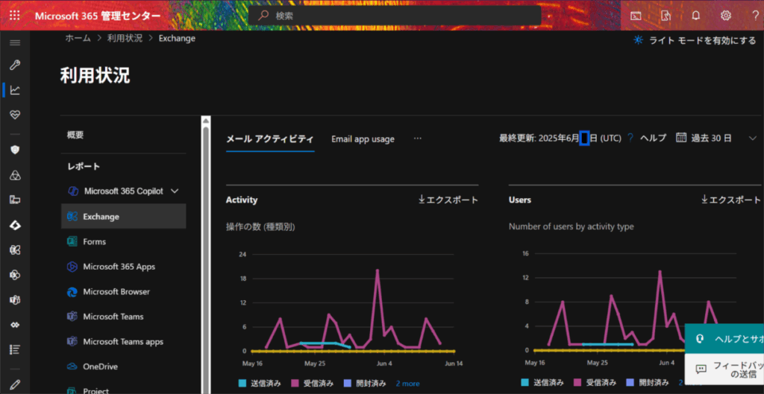Open the Setup wrench icon in sidebar

[15, 66]
